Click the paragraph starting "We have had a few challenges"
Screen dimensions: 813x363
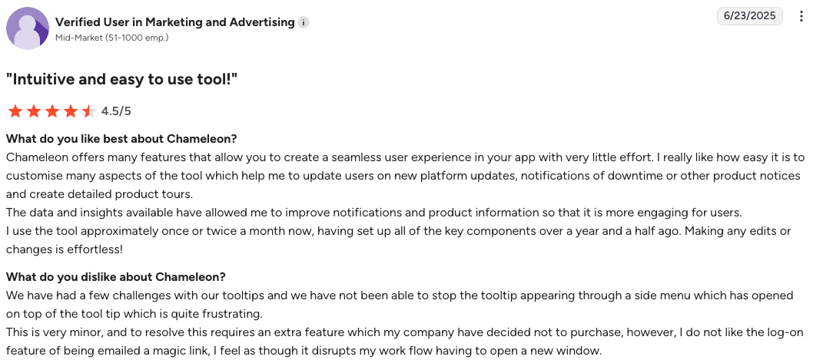point(398,304)
